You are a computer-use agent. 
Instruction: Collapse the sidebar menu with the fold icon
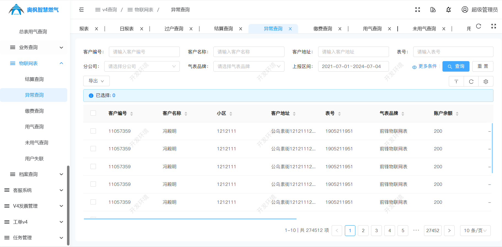81,10
